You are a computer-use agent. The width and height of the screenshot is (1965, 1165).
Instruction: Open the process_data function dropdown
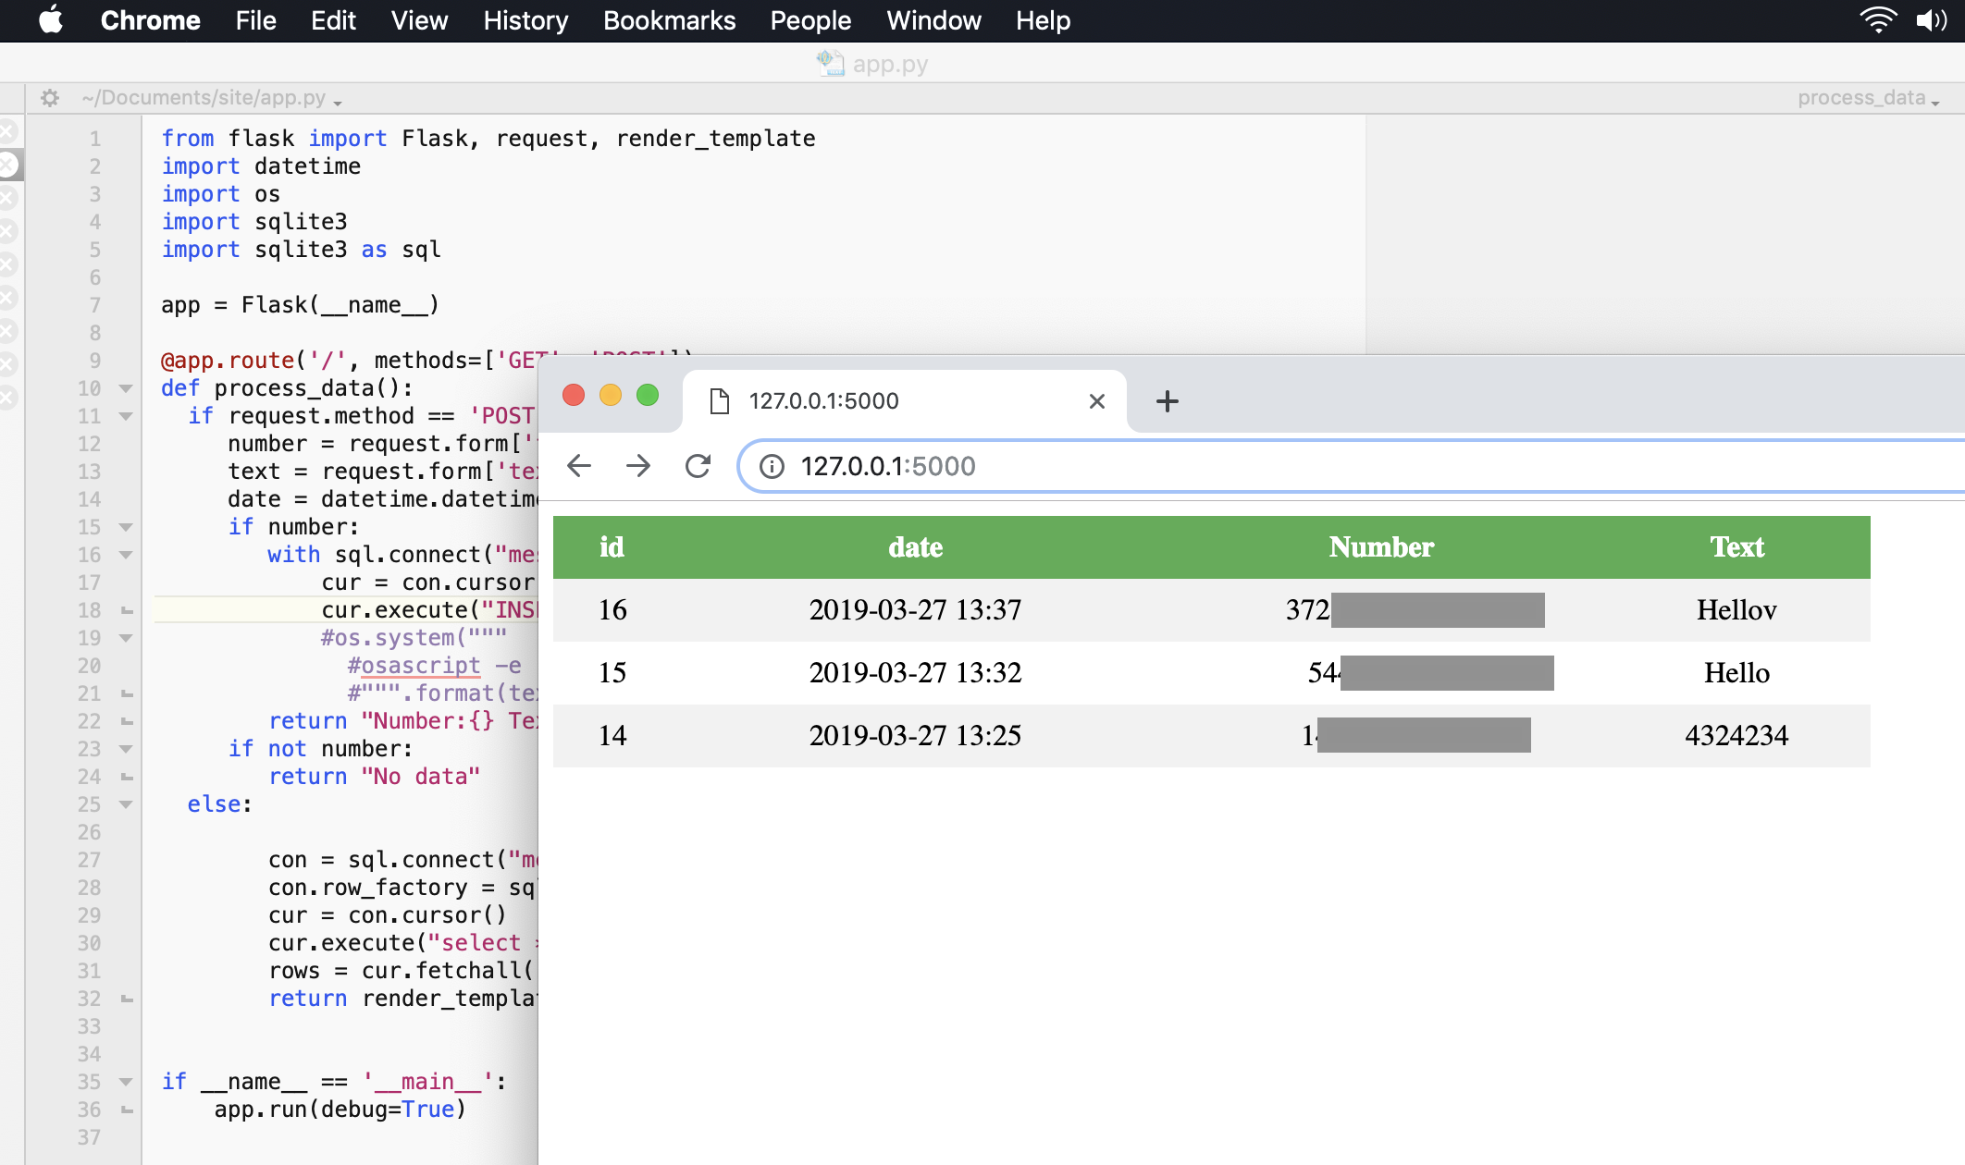[x=1869, y=98]
